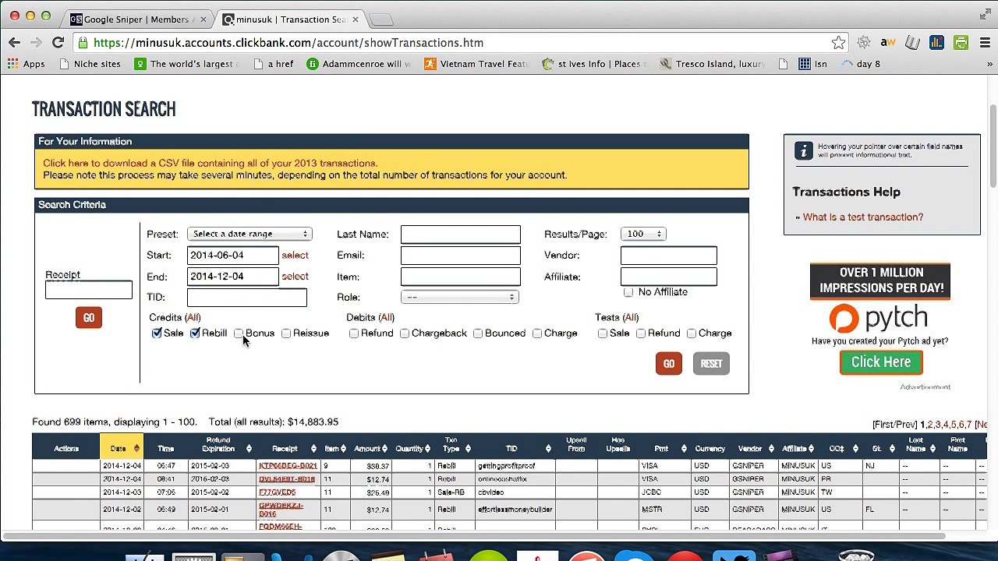Viewport: 998px width, 561px height.
Task: Open the Apps bookmarks shortcut
Action: (27, 64)
